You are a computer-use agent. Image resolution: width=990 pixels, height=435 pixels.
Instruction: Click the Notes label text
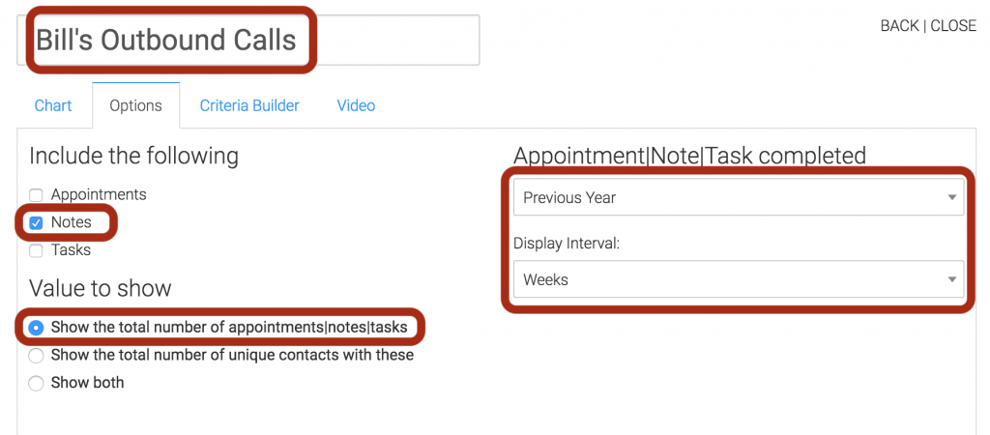coord(72,222)
